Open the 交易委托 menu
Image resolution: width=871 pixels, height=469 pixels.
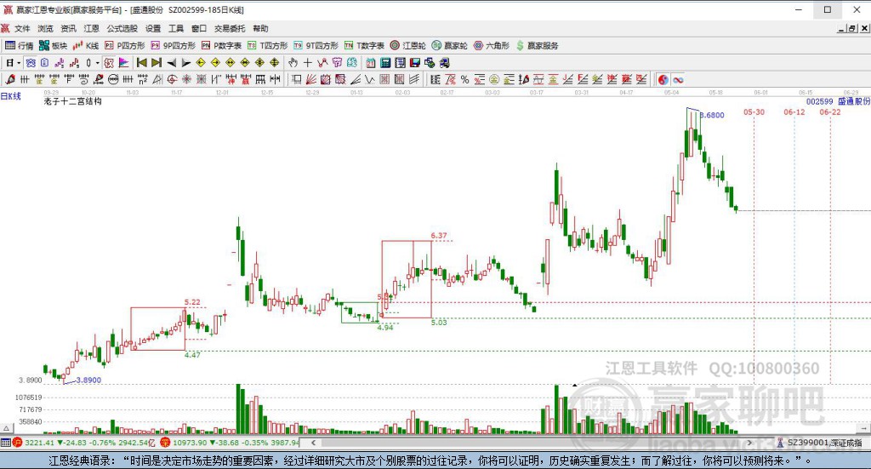coord(230,28)
